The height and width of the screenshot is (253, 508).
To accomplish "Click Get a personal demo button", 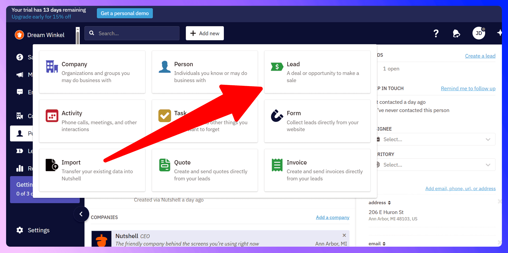I will pos(125,13).
